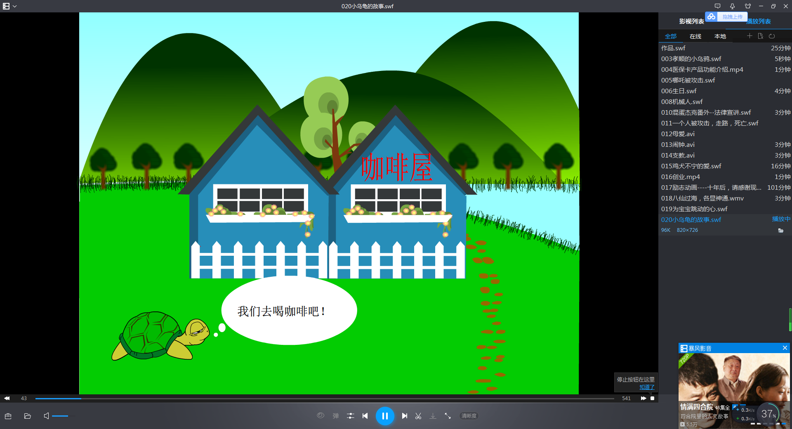Viewport: 792px width, 429px height.
Task: Click the open file folder icon
Action: tap(28, 416)
